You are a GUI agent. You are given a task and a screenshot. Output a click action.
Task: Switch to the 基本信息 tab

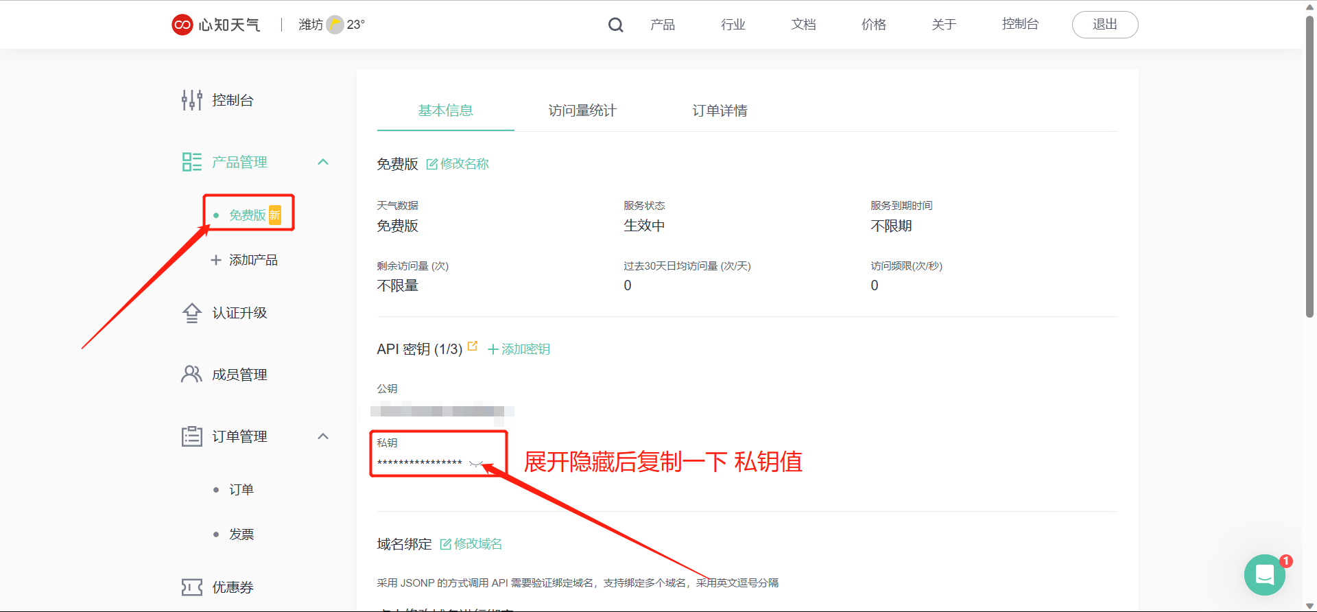click(446, 110)
